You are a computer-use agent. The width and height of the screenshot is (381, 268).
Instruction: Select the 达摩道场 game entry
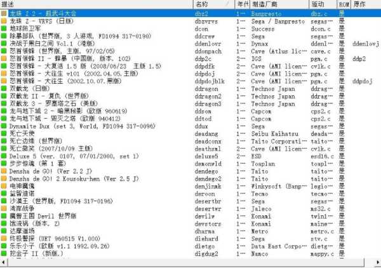22,231
